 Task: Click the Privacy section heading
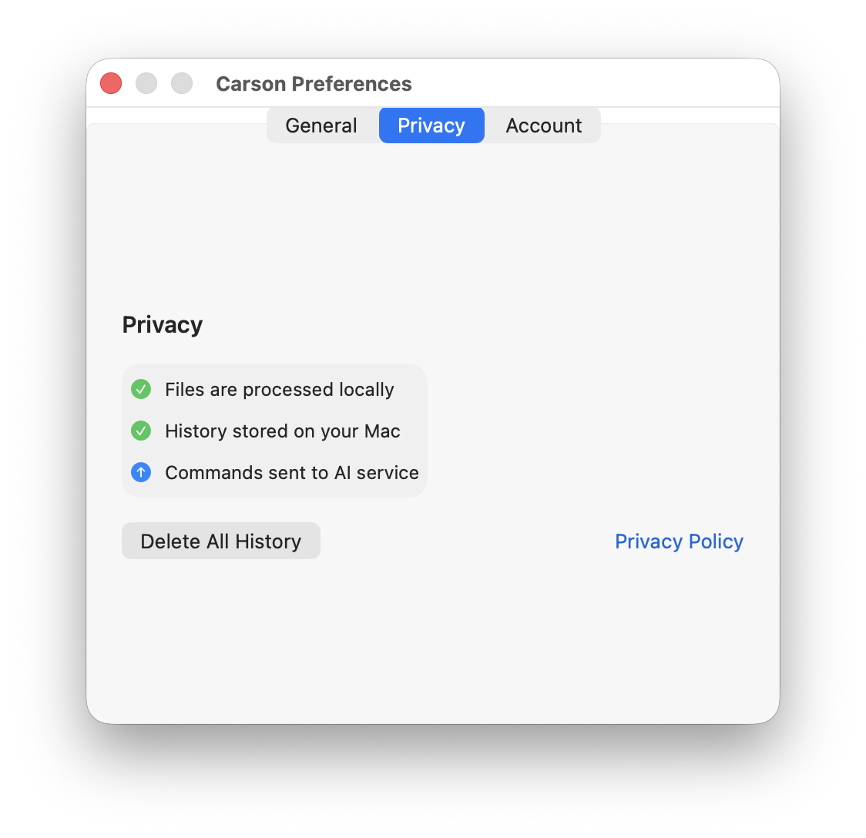tap(162, 324)
